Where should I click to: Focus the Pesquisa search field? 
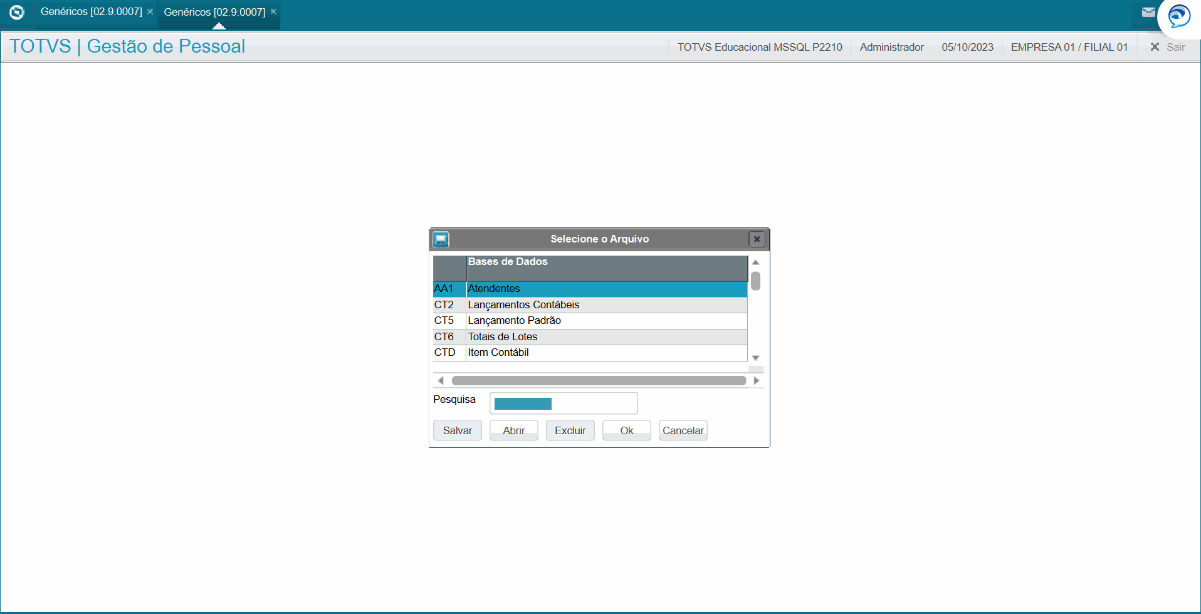564,403
